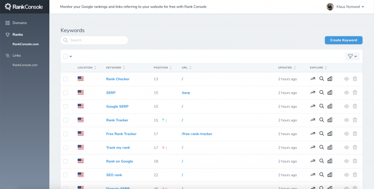Toggle visibility eye for Rank Checker row
The height and width of the screenshot is (189, 374).
coord(347,79)
